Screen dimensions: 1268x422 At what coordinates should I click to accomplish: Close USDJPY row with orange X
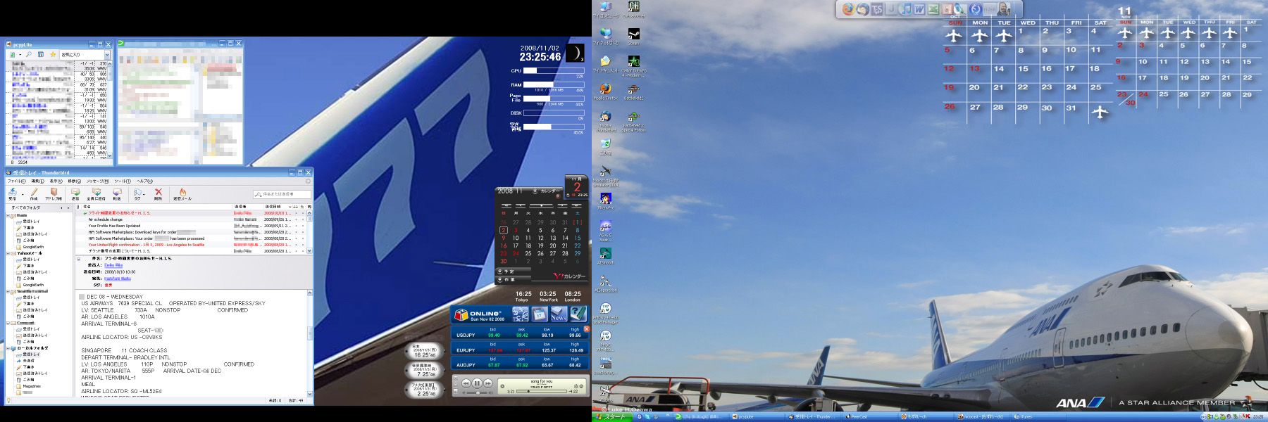586,328
